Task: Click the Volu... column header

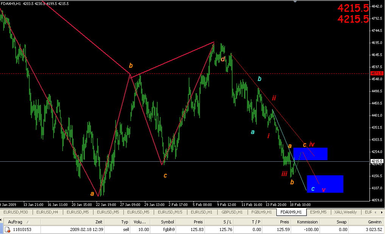Action: click(x=140, y=222)
